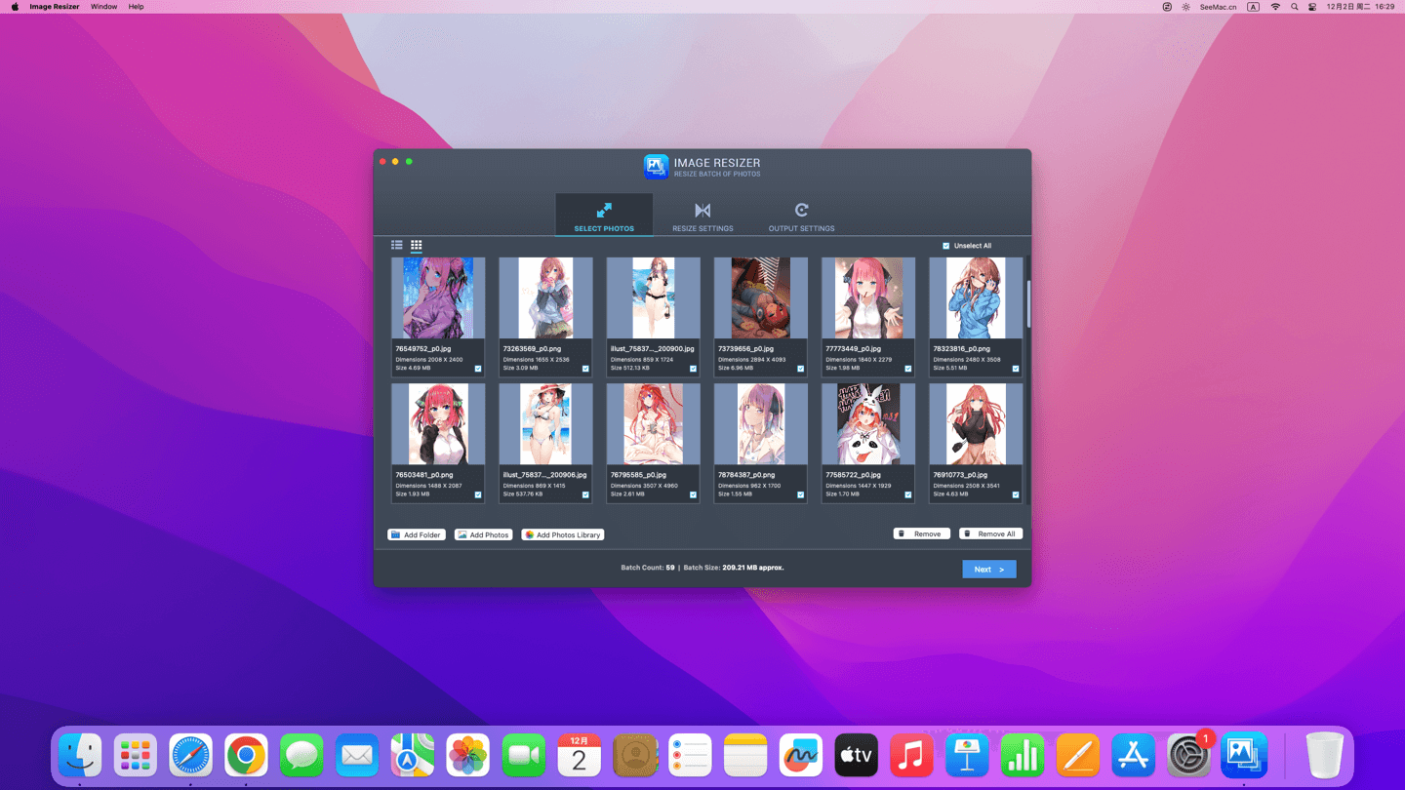The height and width of the screenshot is (790, 1405).
Task: Open Spotlight search in menu bar
Action: [1295, 7]
